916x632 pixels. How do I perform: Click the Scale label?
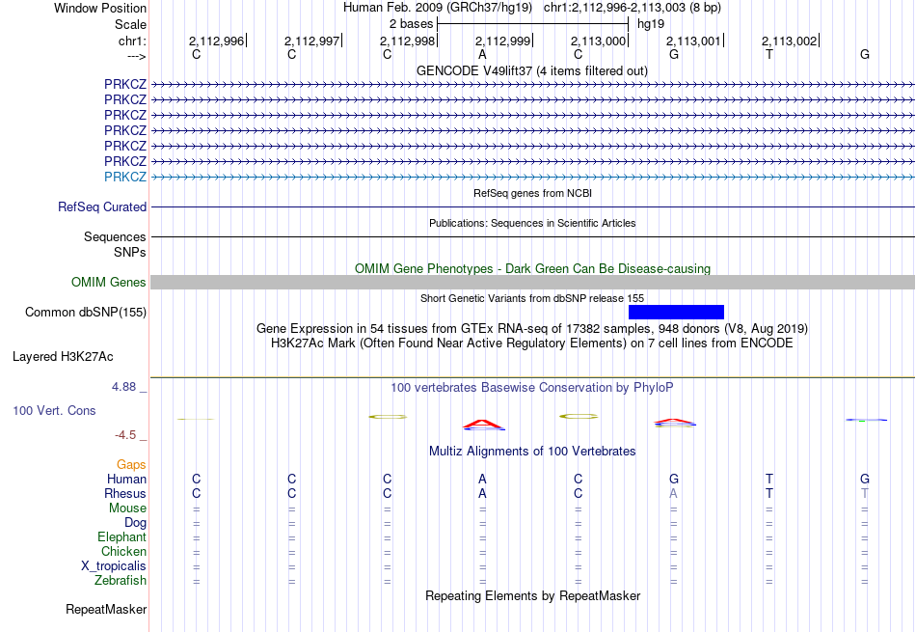pyautogui.click(x=130, y=24)
